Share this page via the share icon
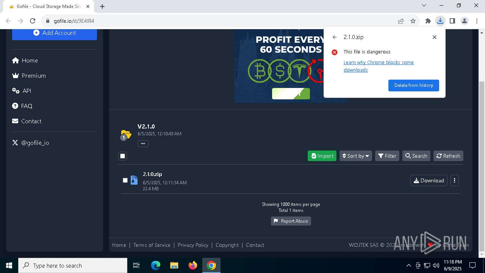The width and height of the screenshot is (485, 273). pyautogui.click(x=401, y=21)
